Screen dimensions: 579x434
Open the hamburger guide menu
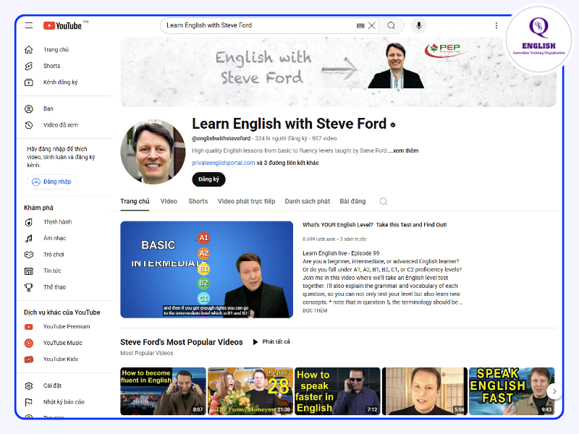29,25
